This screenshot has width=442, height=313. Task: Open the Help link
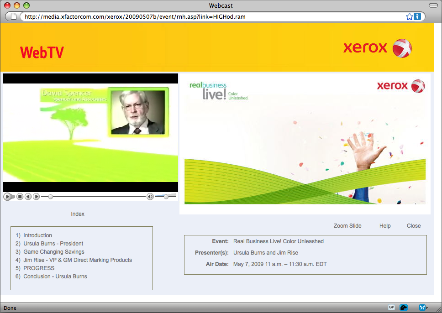385,226
